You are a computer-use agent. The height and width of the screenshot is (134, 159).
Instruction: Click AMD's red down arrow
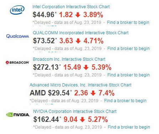(93, 93)
